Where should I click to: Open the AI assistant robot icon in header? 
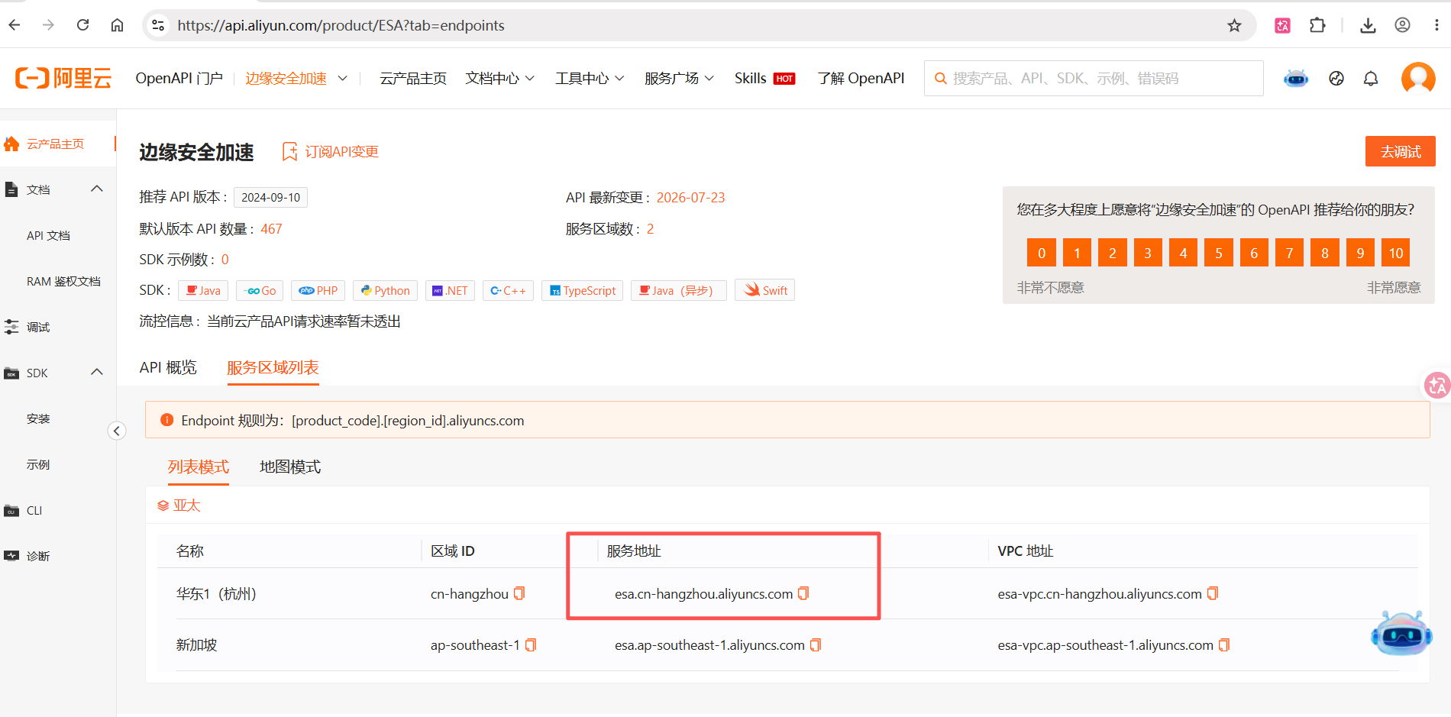1296,78
